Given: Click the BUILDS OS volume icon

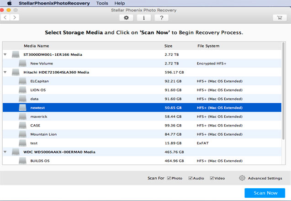Looking at the screenshot, I should [22, 161].
